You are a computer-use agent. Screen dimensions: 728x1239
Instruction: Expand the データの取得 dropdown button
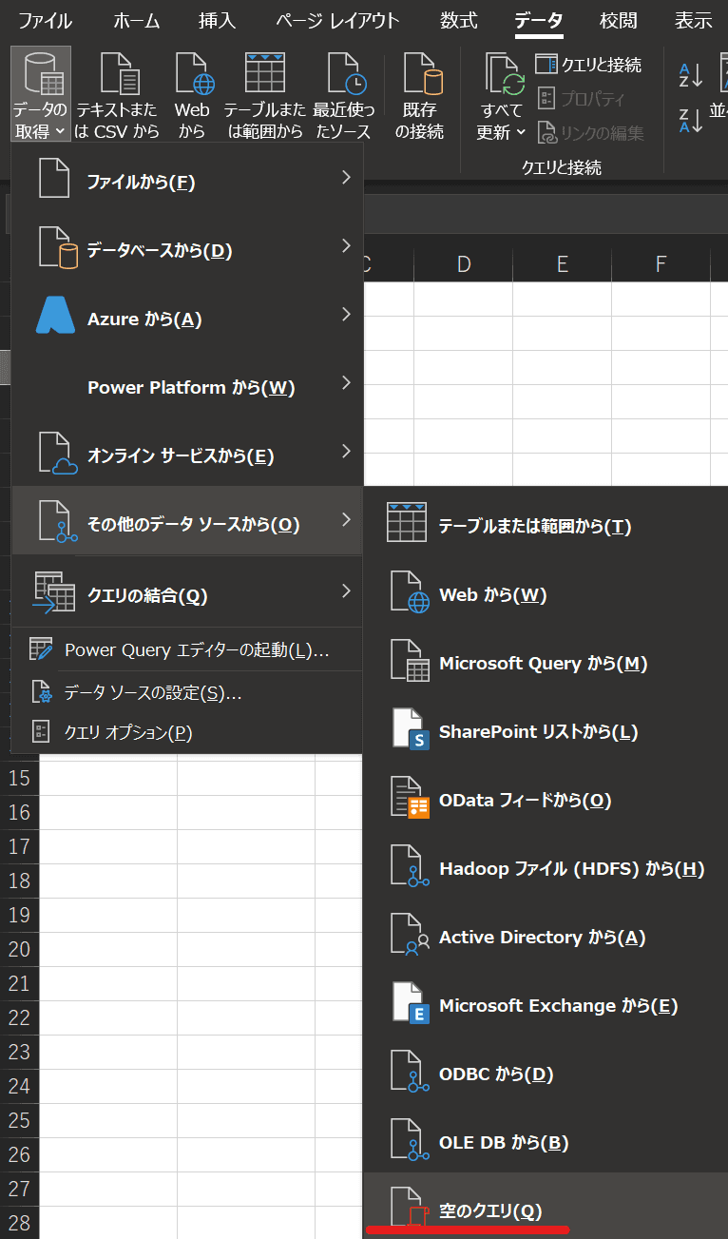tap(40, 95)
